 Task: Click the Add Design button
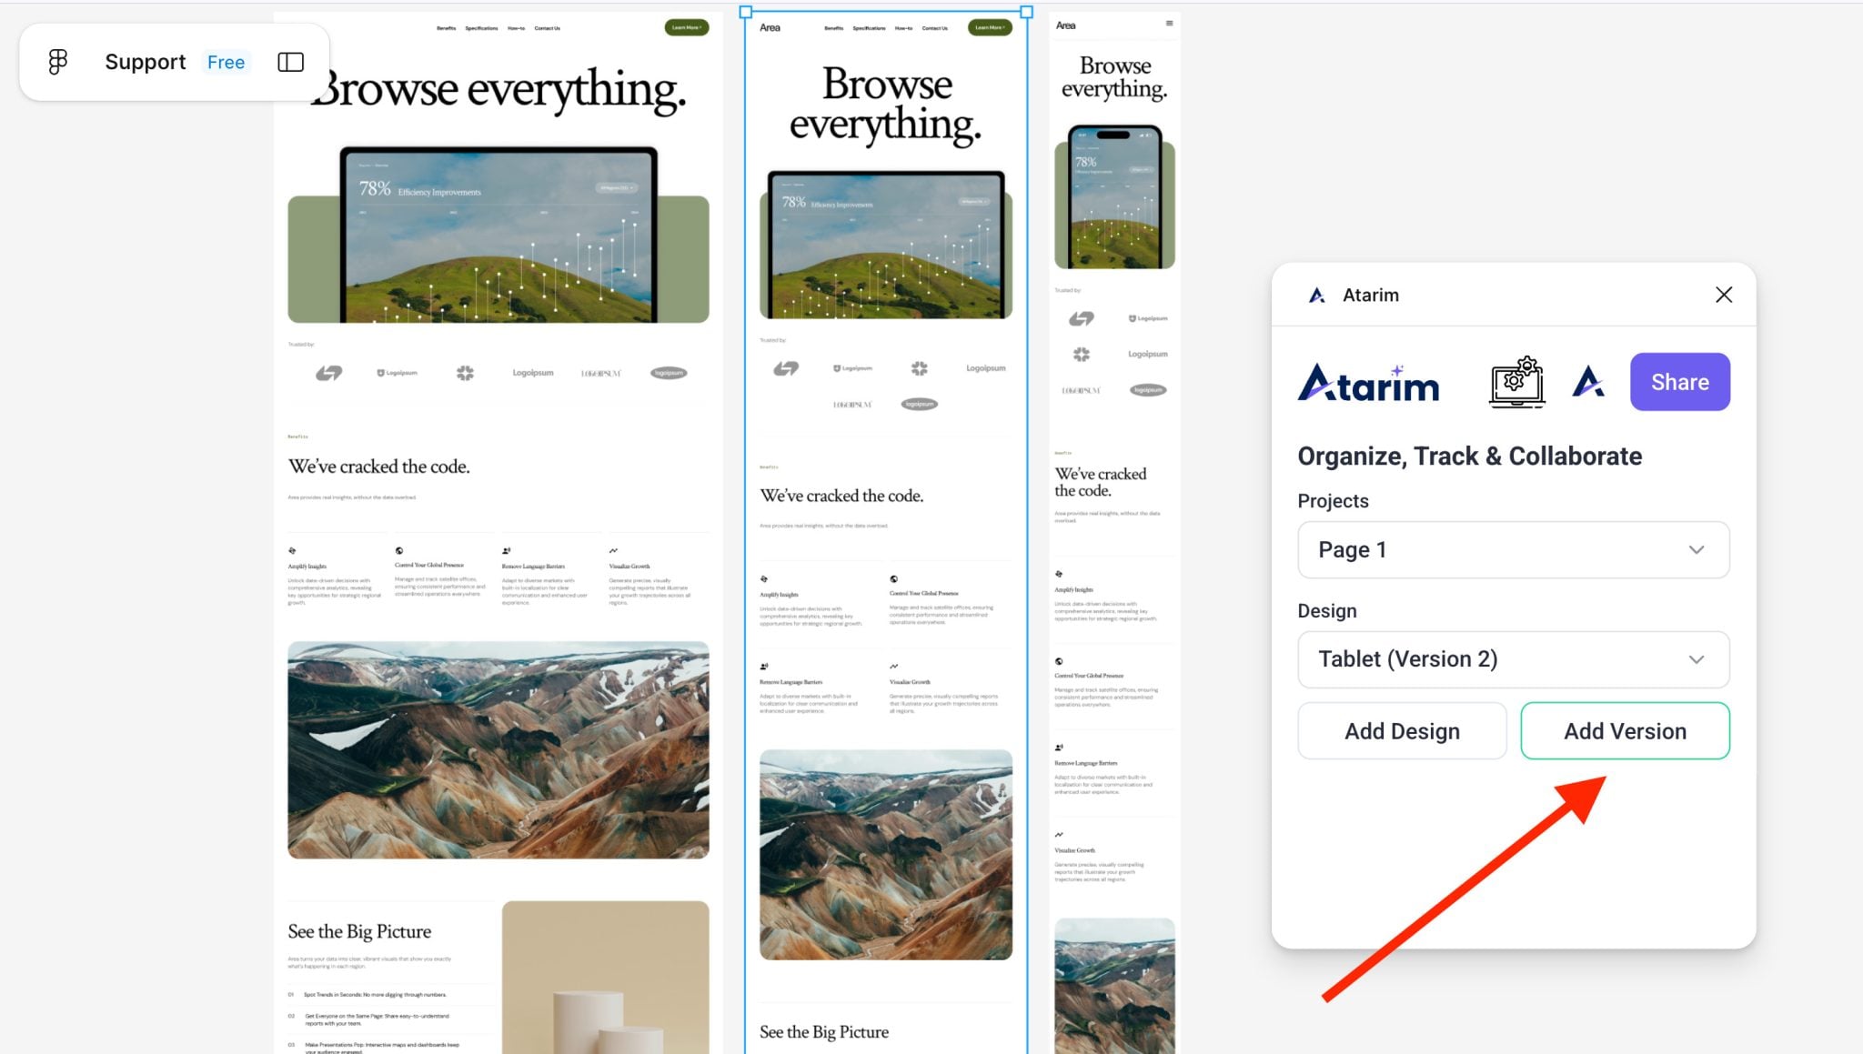(x=1402, y=731)
